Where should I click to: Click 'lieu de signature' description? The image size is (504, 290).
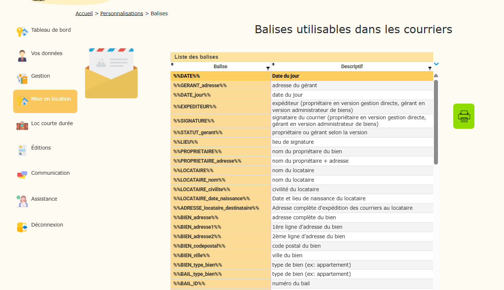click(293, 142)
